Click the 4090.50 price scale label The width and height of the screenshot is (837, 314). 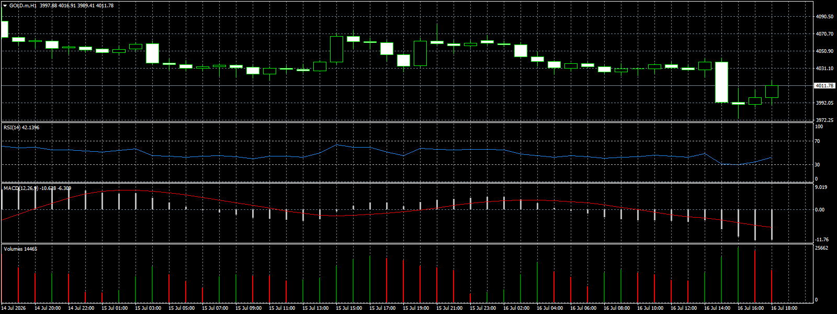coord(824,17)
